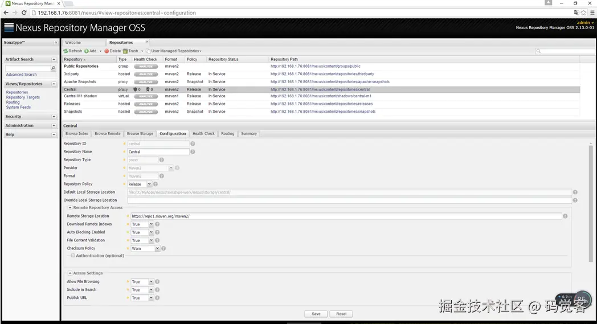Click the browser reload icon
This screenshot has width=597, height=324.
click(x=23, y=13)
